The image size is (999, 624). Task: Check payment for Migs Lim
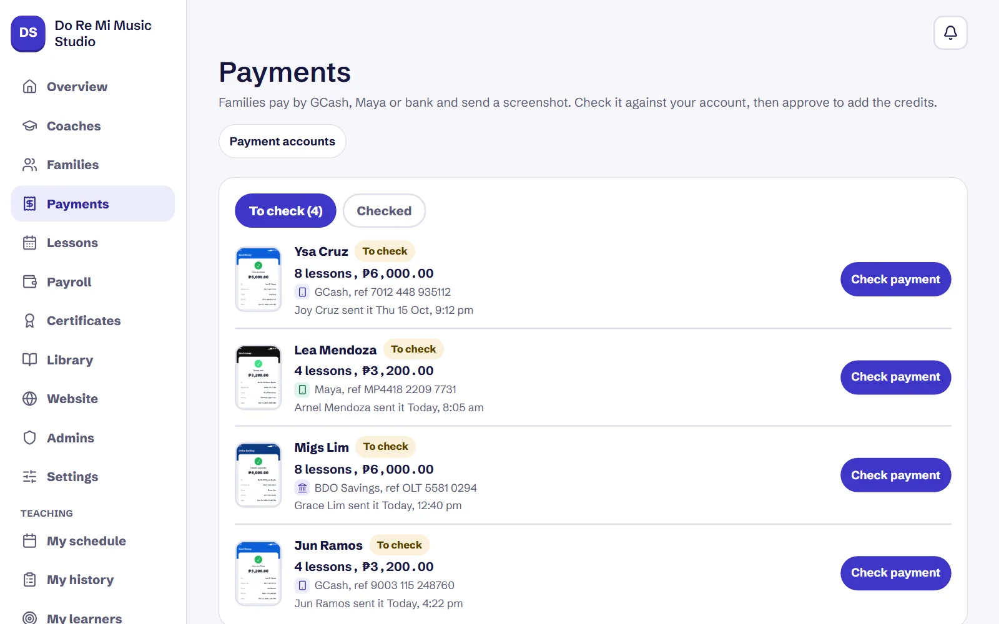pos(895,475)
